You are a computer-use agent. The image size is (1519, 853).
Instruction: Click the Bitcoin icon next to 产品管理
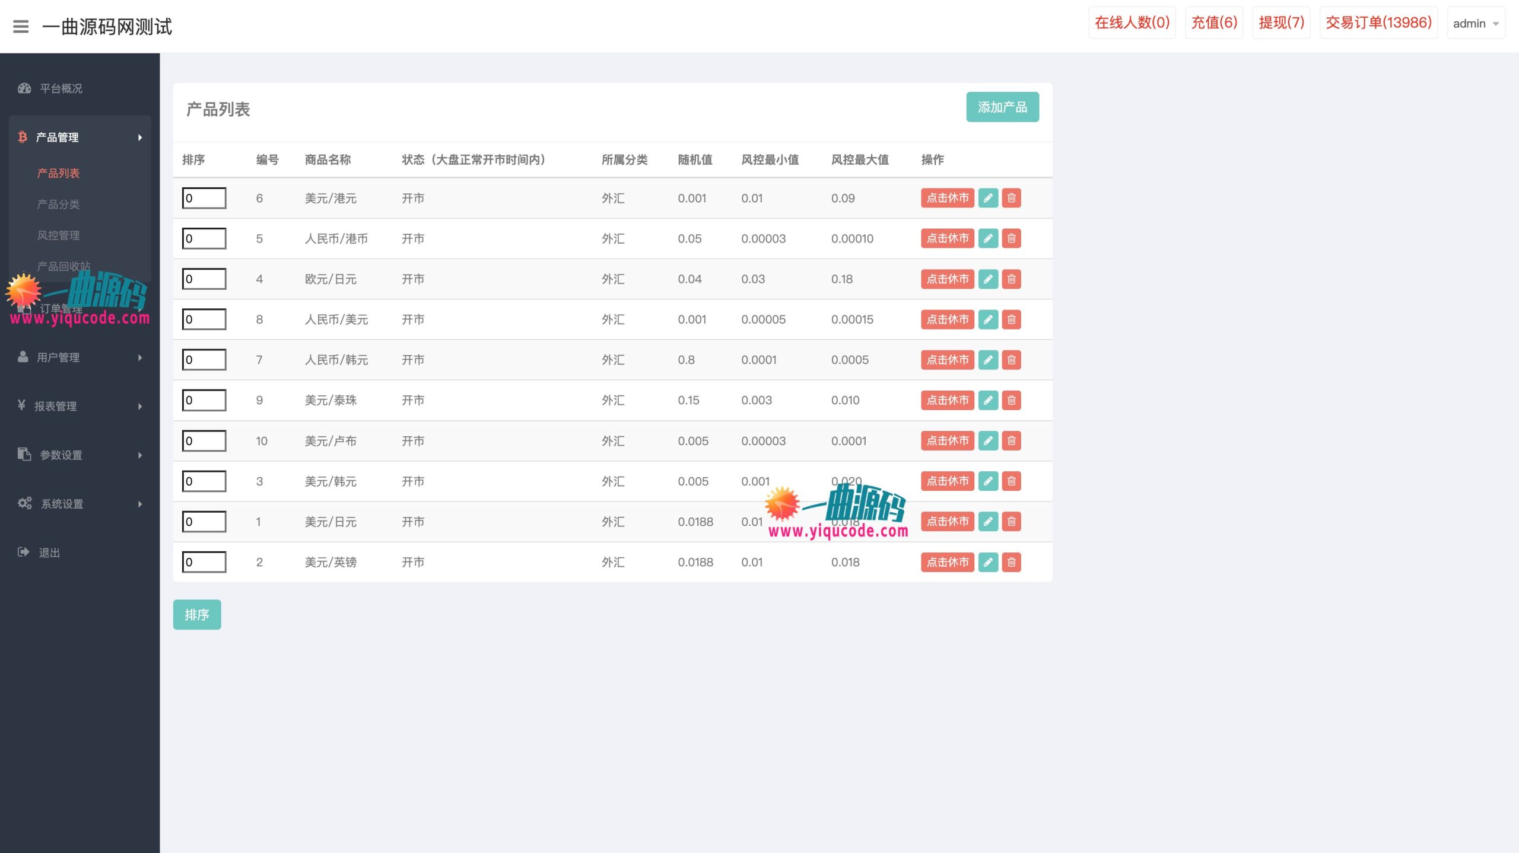pos(23,138)
